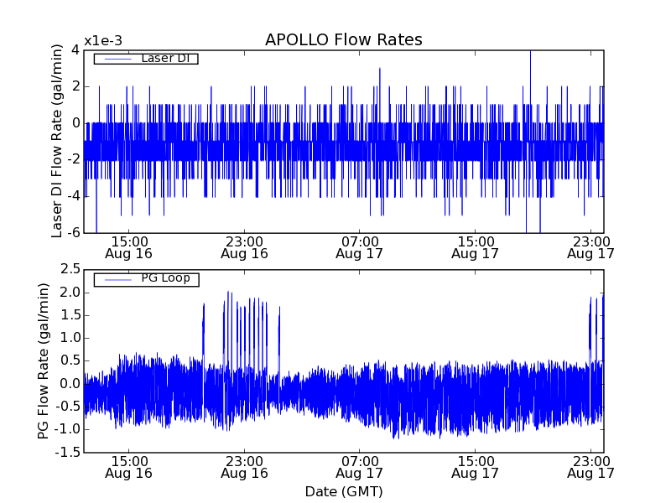Click the "x1e-3" scale multiplier label
Image resolution: width=671 pixels, height=503 pixels.
pyautogui.click(x=103, y=41)
